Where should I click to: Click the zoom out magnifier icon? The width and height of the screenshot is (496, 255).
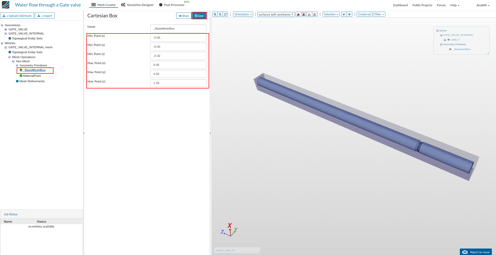(220, 14)
